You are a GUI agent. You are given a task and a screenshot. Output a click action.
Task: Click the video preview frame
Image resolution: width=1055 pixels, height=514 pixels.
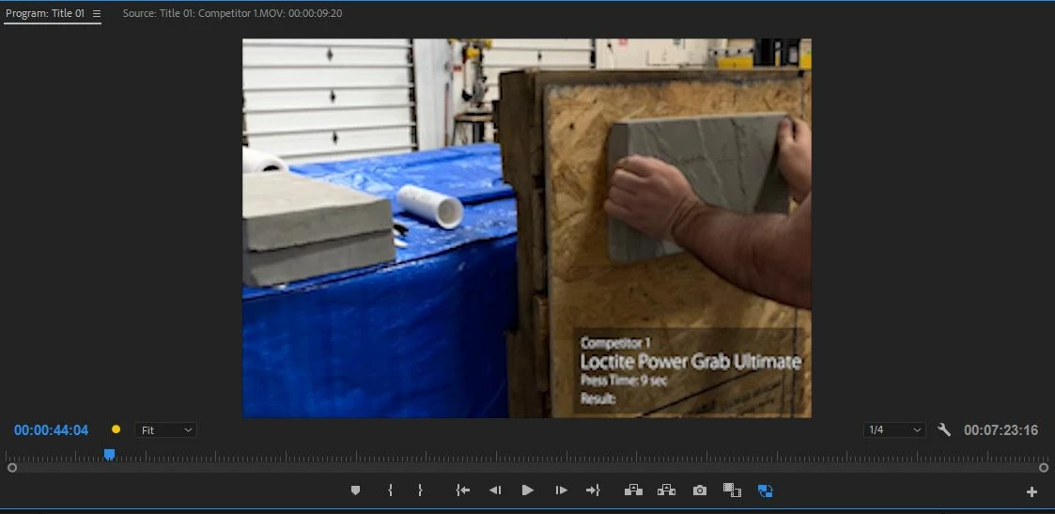pos(527,228)
